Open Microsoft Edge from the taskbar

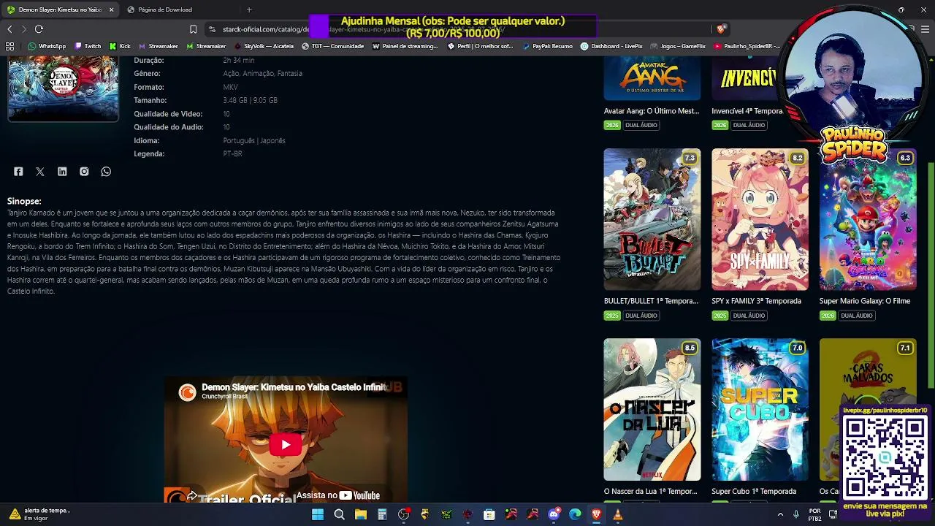575,514
